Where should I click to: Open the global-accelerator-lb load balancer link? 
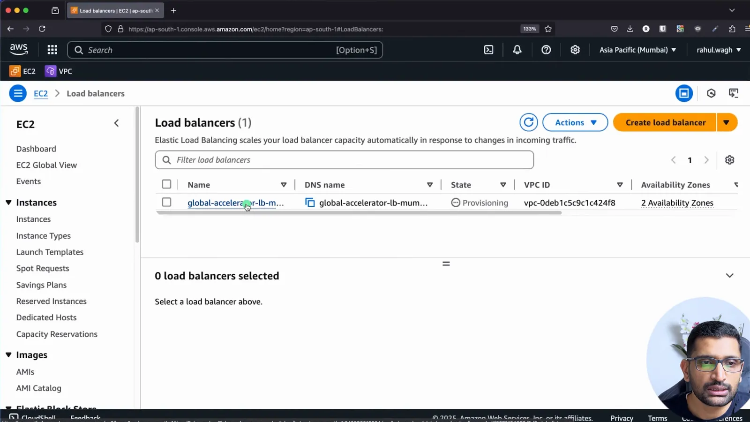click(235, 203)
